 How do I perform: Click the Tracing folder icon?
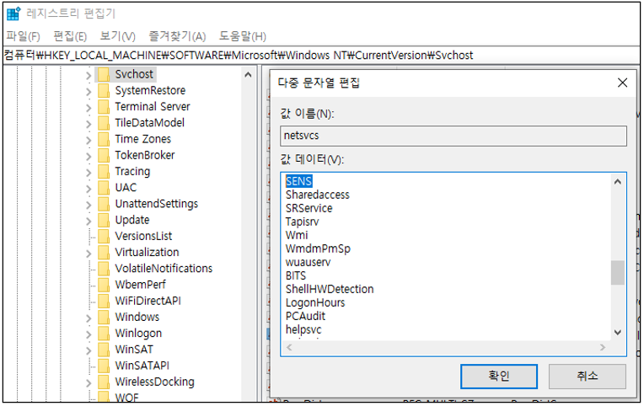[103, 172]
